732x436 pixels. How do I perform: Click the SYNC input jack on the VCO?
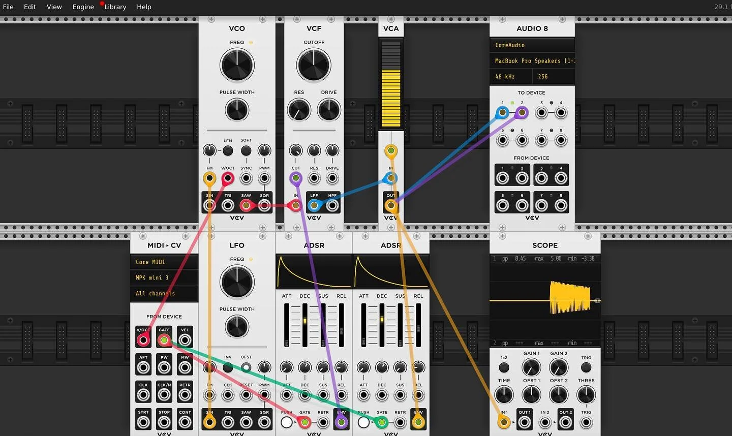(246, 178)
